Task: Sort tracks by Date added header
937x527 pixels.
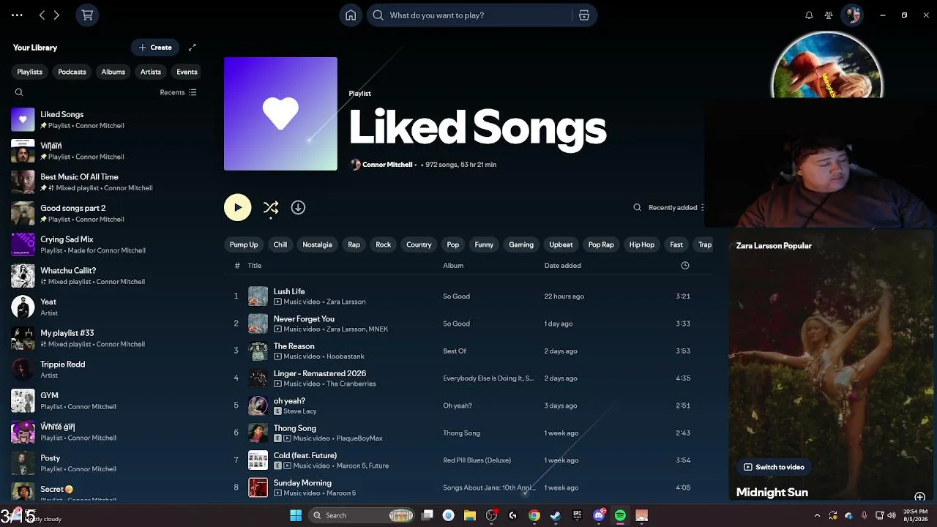Action: tap(563, 266)
